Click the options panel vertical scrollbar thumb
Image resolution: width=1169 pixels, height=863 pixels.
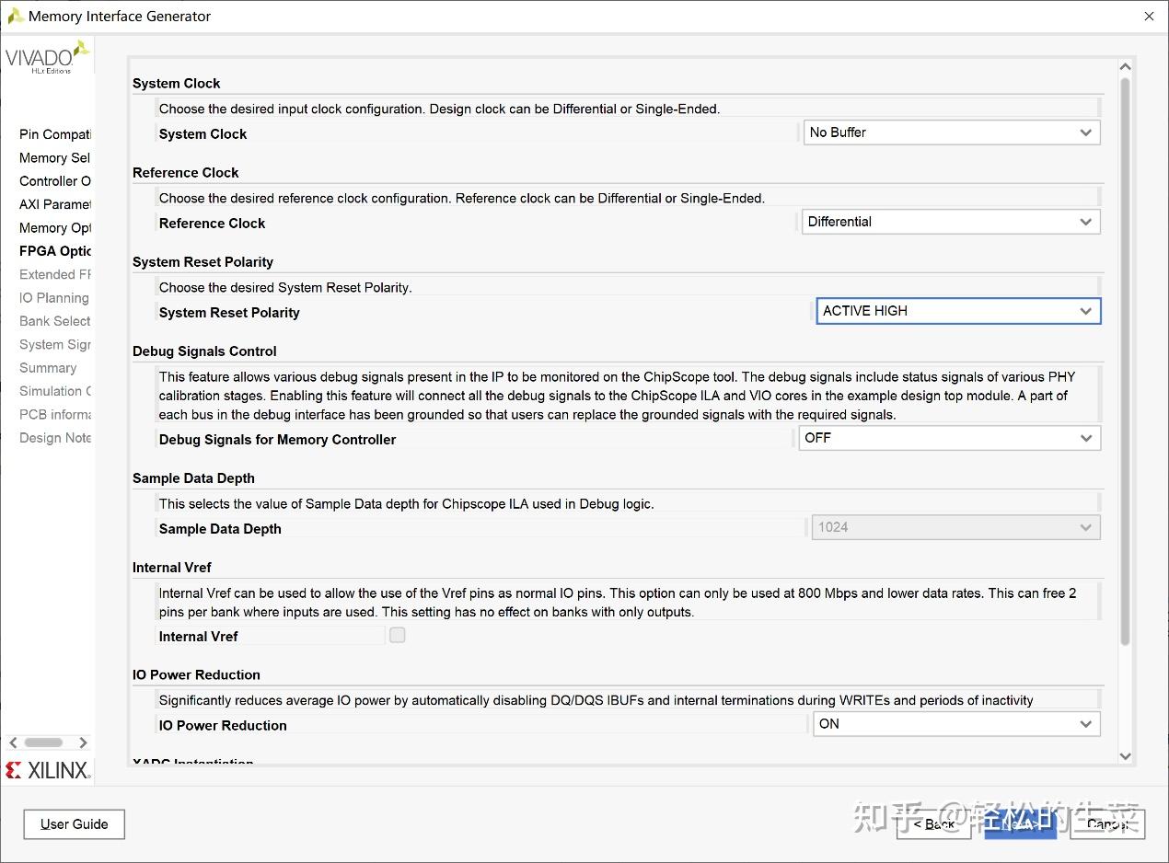click(1125, 362)
